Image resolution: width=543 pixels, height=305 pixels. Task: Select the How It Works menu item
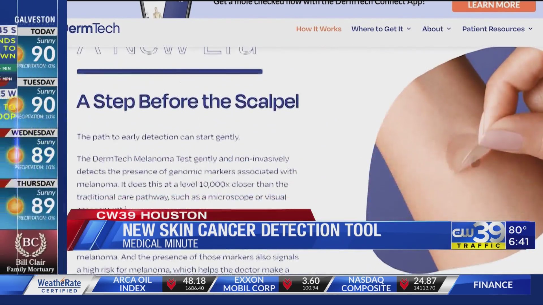pos(318,29)
